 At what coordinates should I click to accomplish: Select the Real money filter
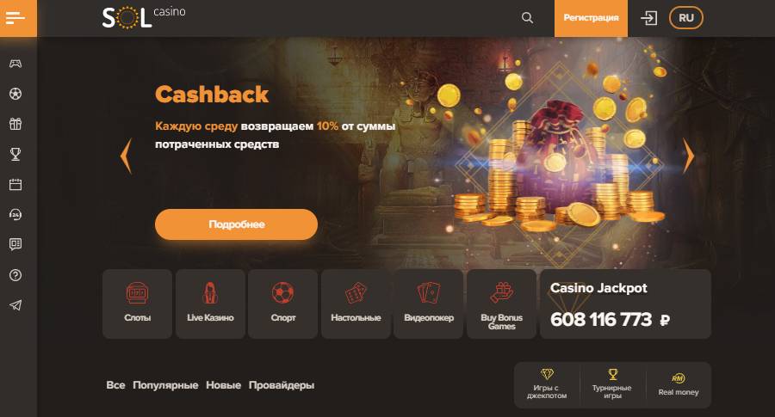(679, 385)
